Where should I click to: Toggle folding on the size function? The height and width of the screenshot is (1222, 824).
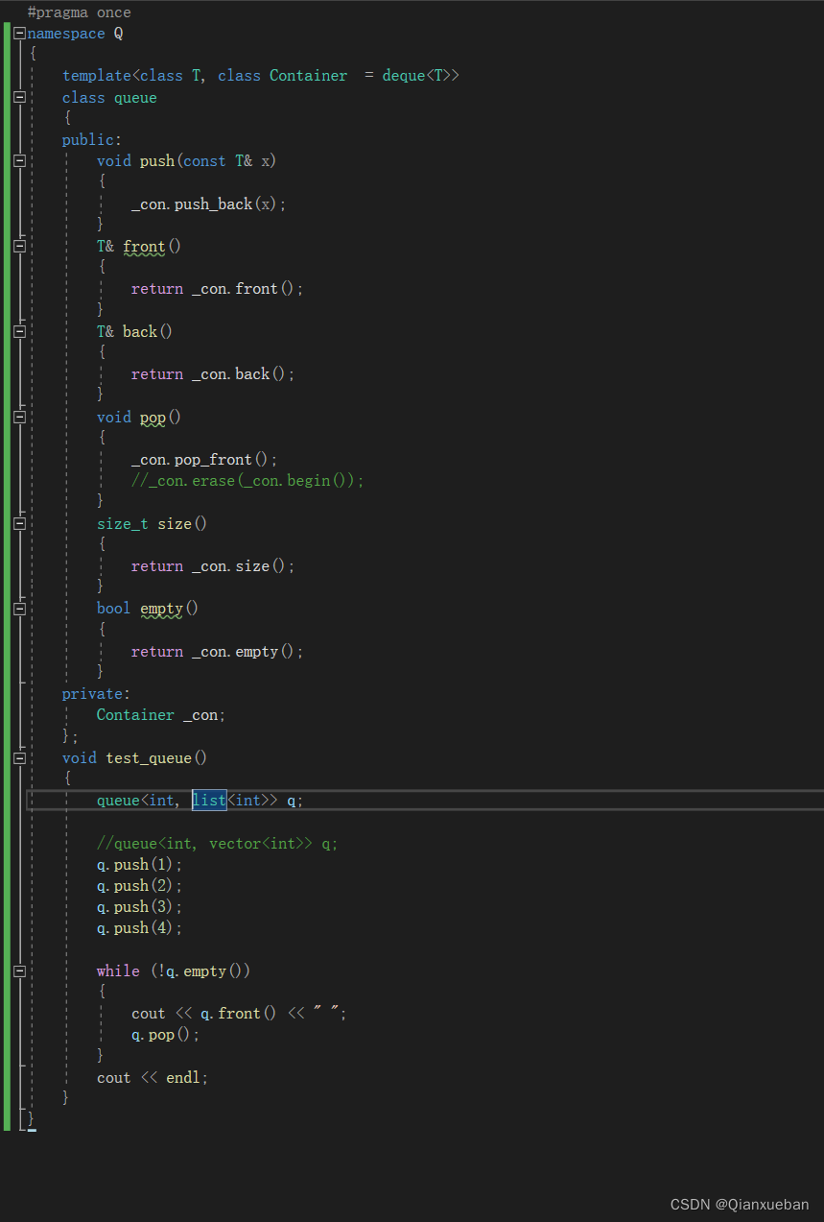coord(18,523)
